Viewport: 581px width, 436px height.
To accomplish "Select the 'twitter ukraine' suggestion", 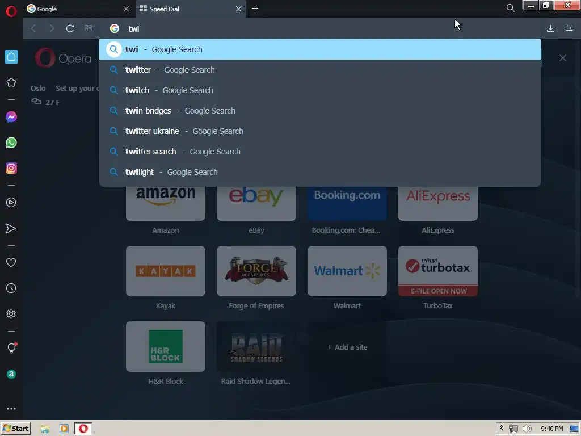I will (x=320, y=131).
